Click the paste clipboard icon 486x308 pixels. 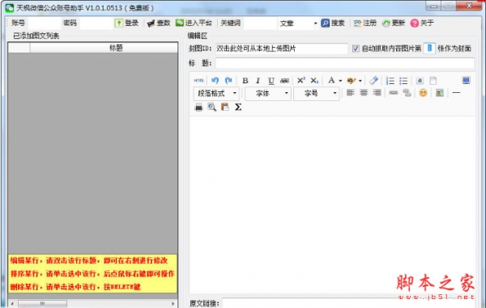(225, 107)
